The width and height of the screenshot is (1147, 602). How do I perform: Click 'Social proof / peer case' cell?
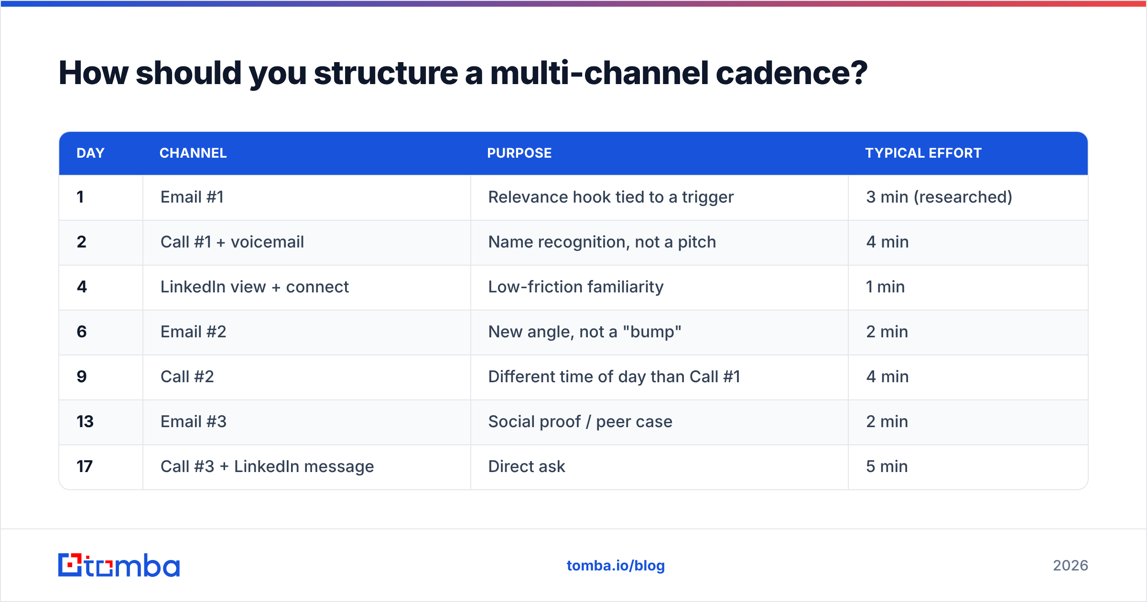tap(660, 422)
